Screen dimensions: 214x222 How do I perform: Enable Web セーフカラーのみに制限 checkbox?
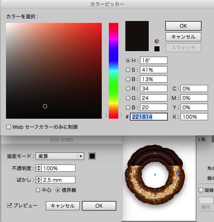pos(9,127)
